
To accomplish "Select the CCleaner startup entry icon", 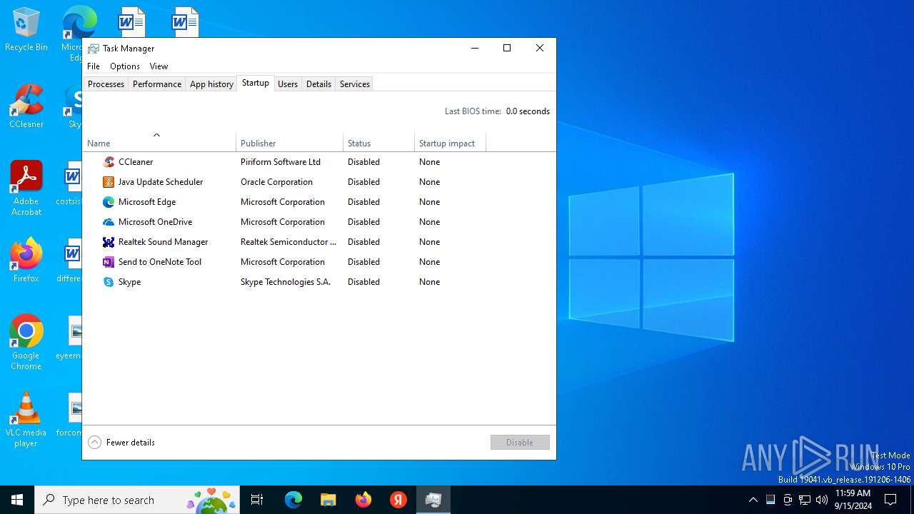I will point(109,162).
